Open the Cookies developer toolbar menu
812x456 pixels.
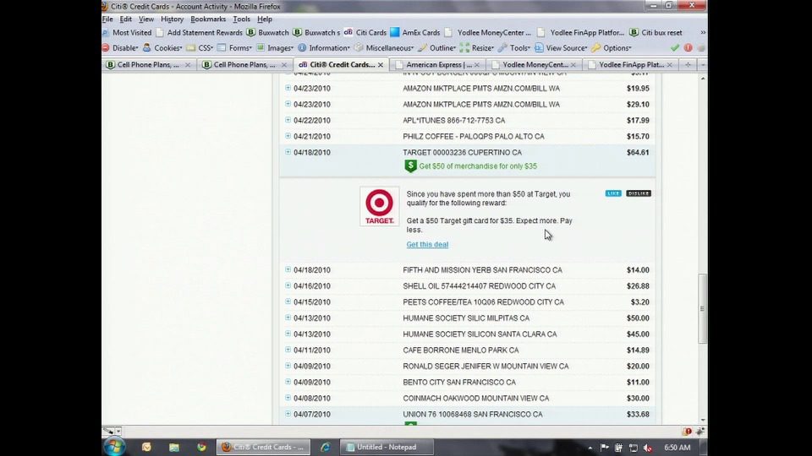162,47
